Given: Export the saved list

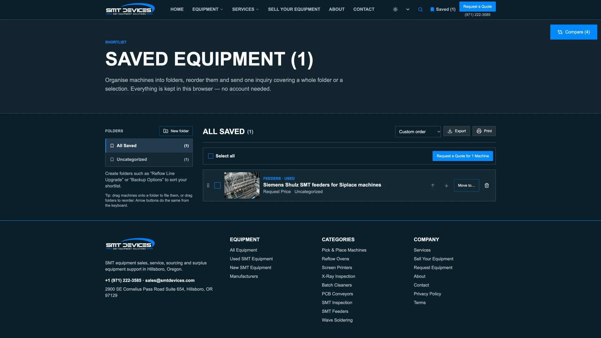Looking at the screenshot, I should click(x=457, y=131).
